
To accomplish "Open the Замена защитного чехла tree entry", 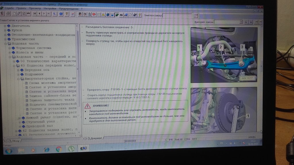I will pyautogui.click(x=53, y=100).
